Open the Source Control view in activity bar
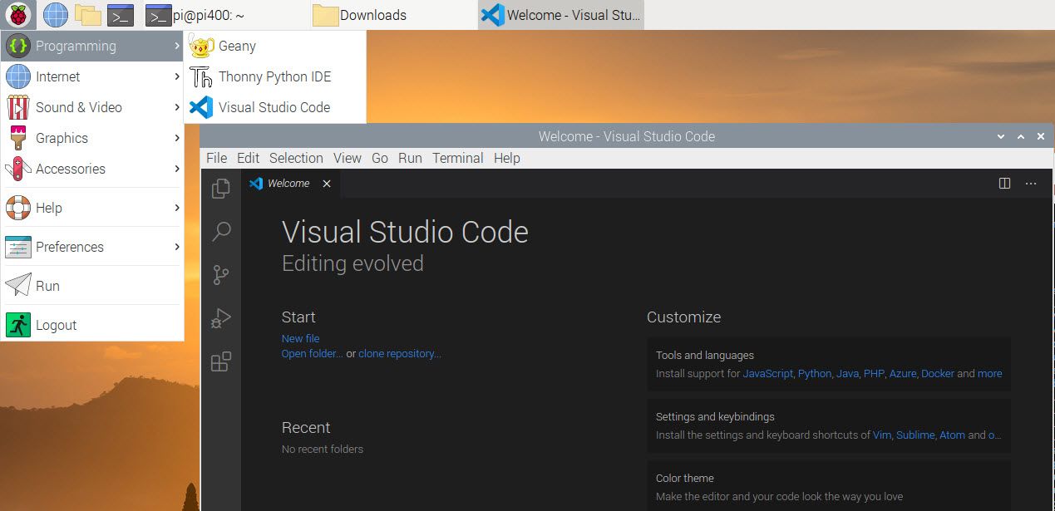Viewport: 1055px width, 511px height. [221, 275]
